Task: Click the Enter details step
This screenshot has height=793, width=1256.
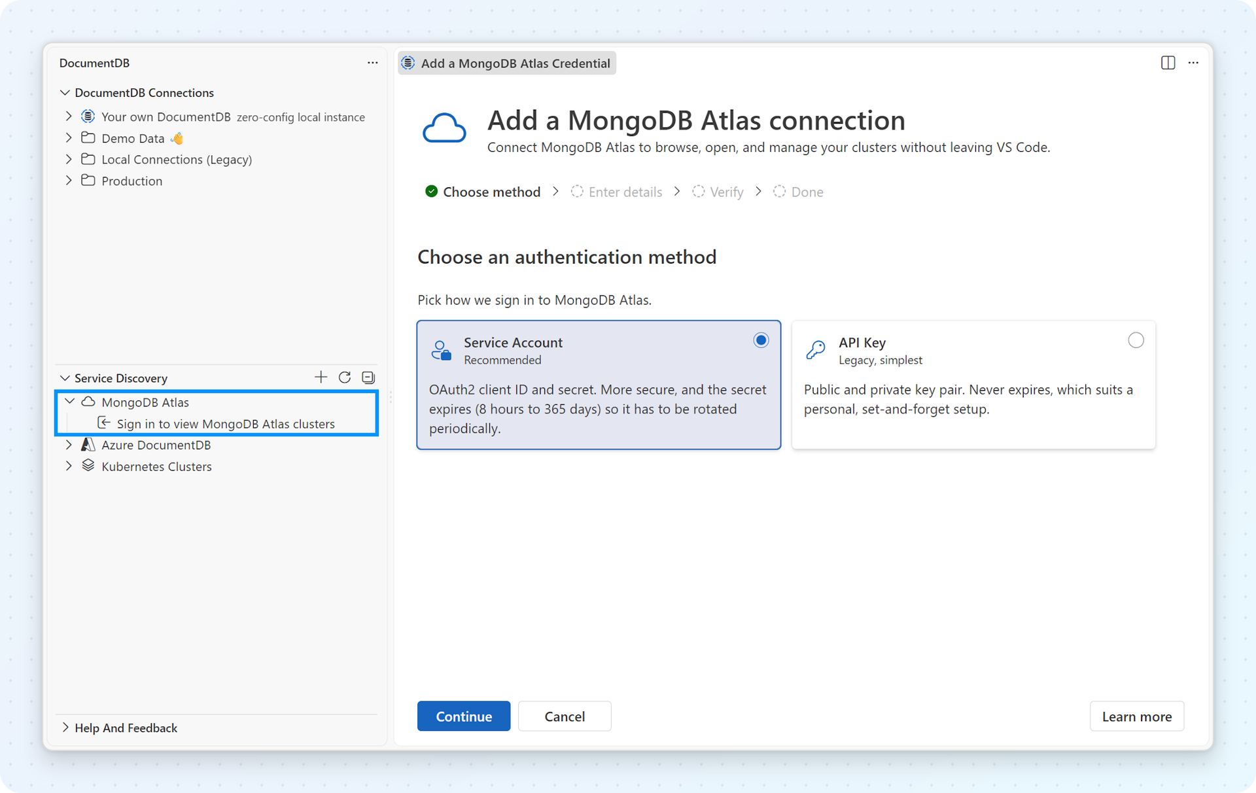Action: [616, 192]
